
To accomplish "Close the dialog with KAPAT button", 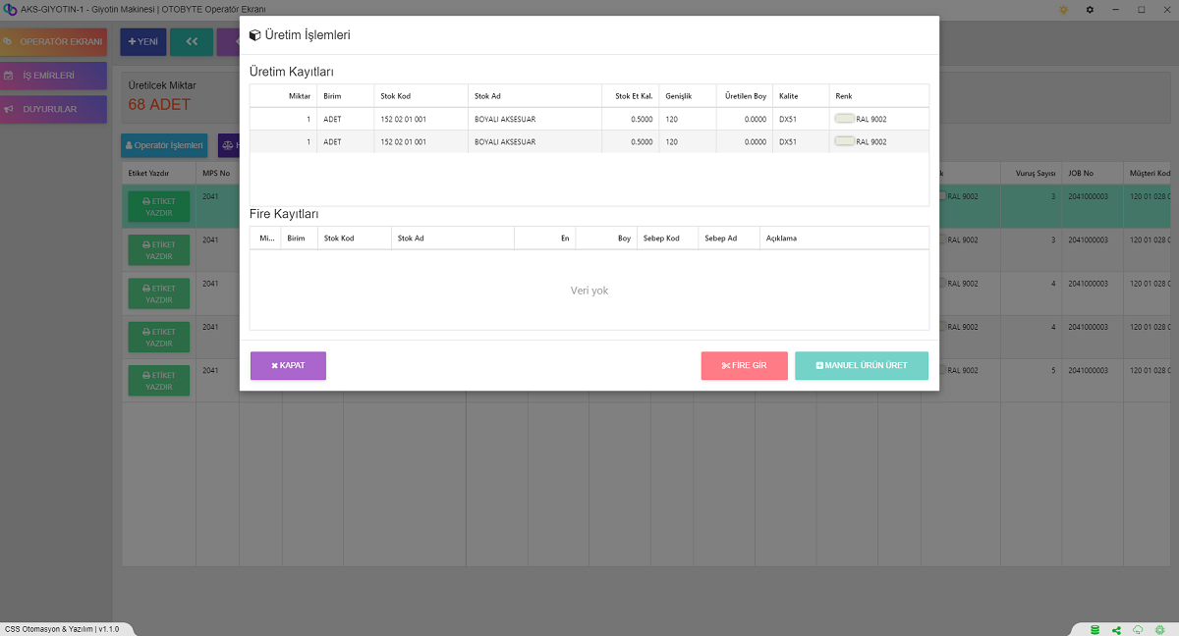I will (288, 365).
